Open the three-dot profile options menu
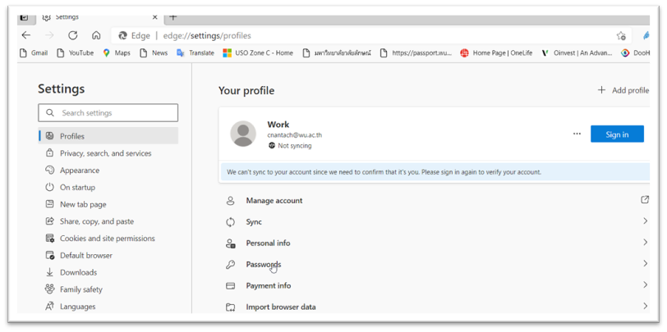 577,134
